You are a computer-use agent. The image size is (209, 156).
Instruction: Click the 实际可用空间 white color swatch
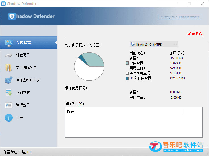tap(127, 73)
